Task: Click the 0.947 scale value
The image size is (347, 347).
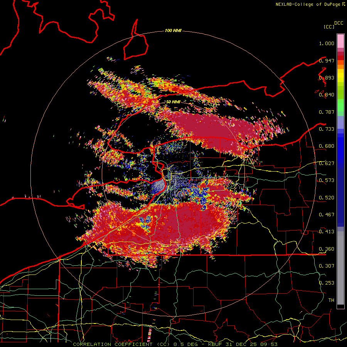Action: (x=327, y=61)
